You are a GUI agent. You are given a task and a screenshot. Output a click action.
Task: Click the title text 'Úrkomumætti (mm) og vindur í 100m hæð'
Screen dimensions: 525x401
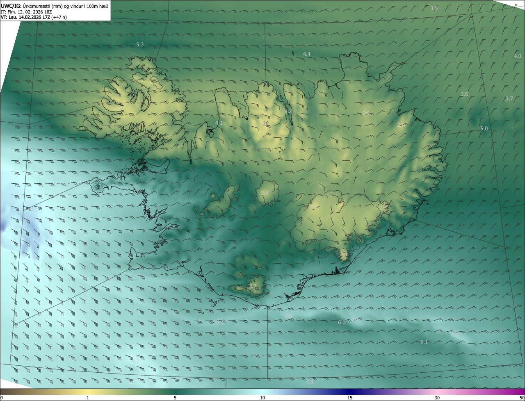pyautogui.click(x=66, y=6)
